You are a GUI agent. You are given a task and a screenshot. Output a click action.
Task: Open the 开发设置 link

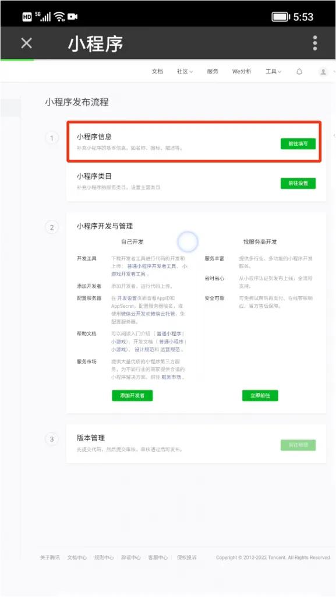point(127,298)
